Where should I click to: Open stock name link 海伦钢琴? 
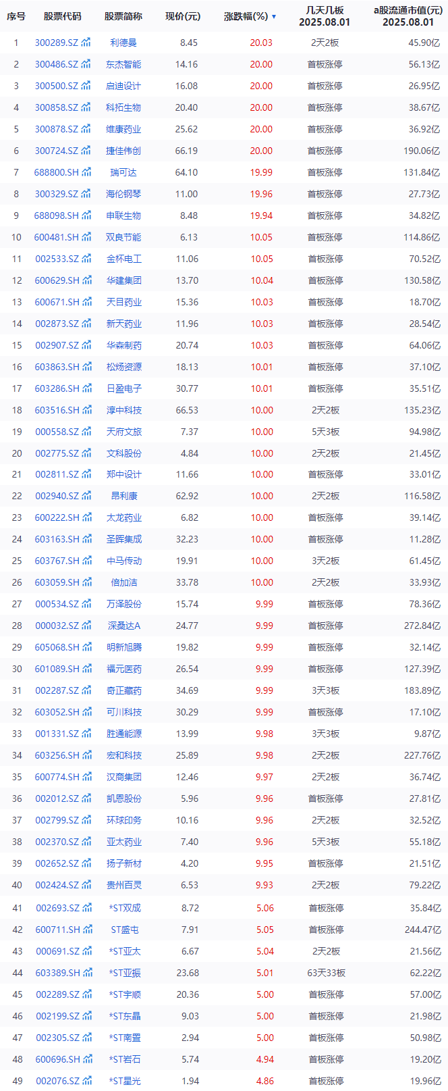[123, 194]
